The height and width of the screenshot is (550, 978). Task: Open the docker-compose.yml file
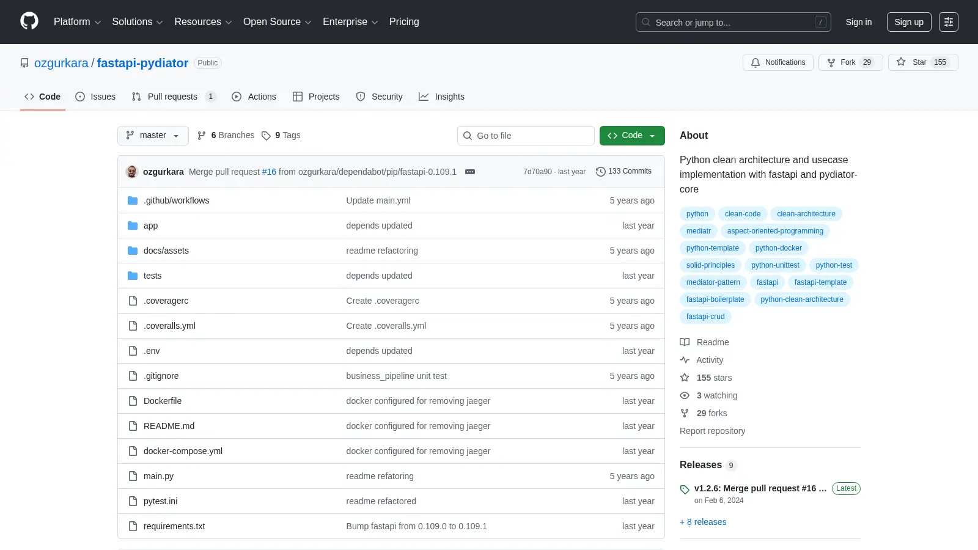[183, 451]
